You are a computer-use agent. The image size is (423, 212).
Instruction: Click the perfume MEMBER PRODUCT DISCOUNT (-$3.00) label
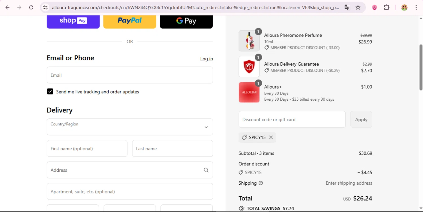[x=305, y=48]
